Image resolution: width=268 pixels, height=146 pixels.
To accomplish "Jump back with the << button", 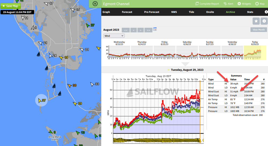I will pos(126,30).
